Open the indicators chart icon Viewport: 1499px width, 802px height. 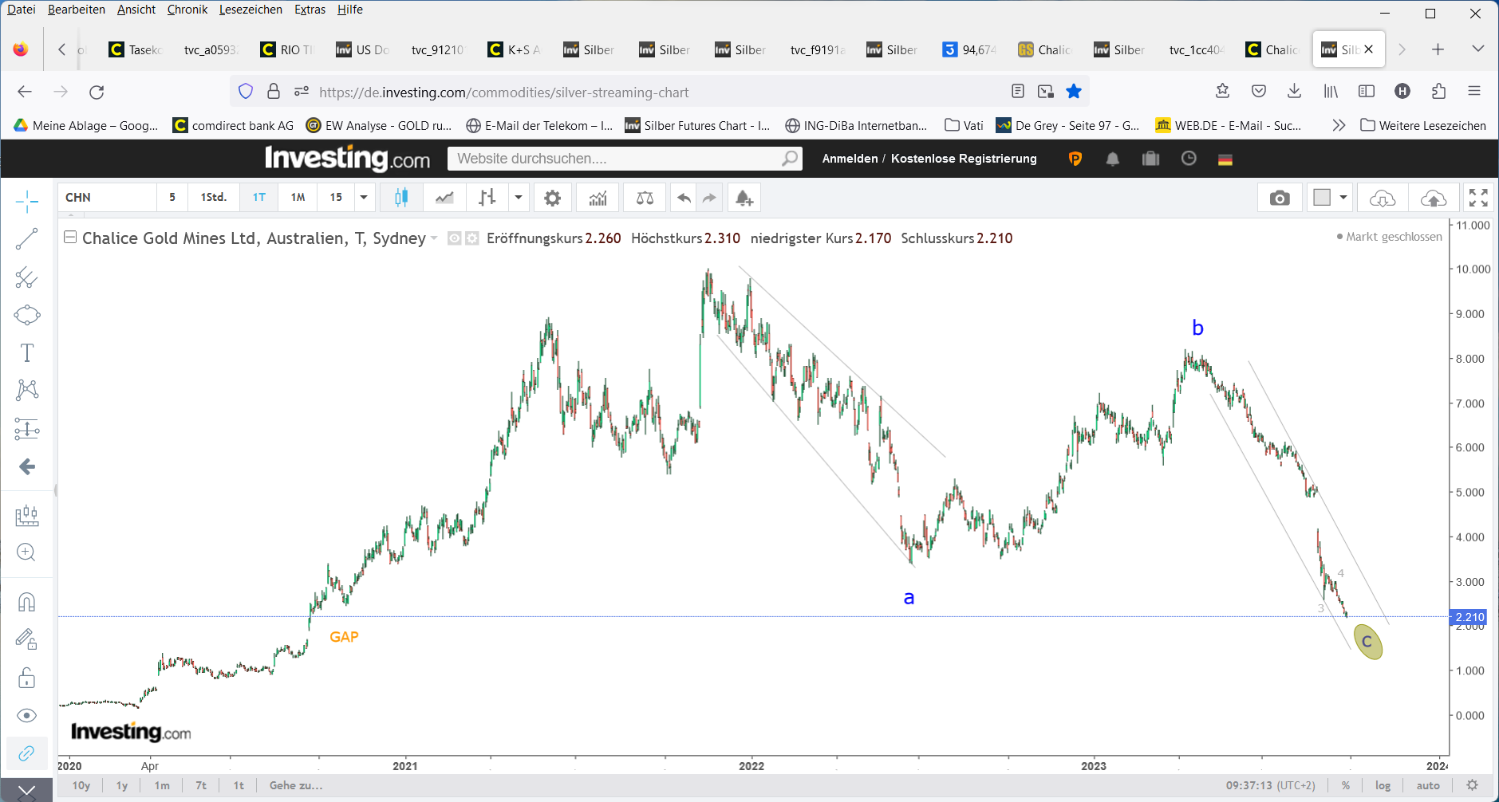(x=598, y=198)
